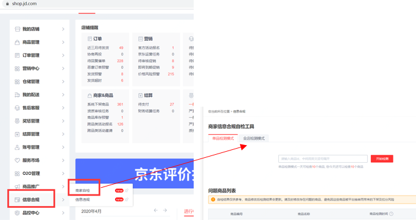This screenshot has width=416, height=220.
Task: Pin the 商家自检 submenu item
Action: 127,191
